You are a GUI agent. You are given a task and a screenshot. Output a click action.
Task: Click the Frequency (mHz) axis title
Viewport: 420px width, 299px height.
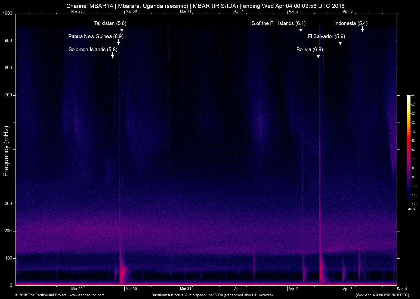click(6, 151)
